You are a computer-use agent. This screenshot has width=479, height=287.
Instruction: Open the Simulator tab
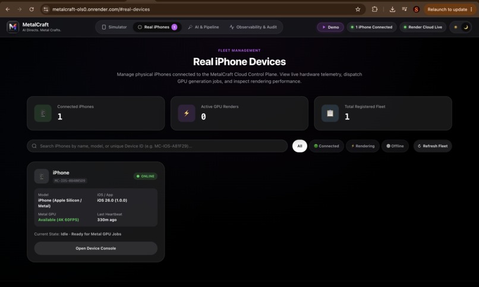coord(114,27)
